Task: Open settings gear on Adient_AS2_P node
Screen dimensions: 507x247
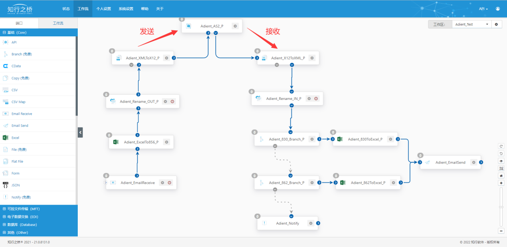Action: click(x=235, y=26)
